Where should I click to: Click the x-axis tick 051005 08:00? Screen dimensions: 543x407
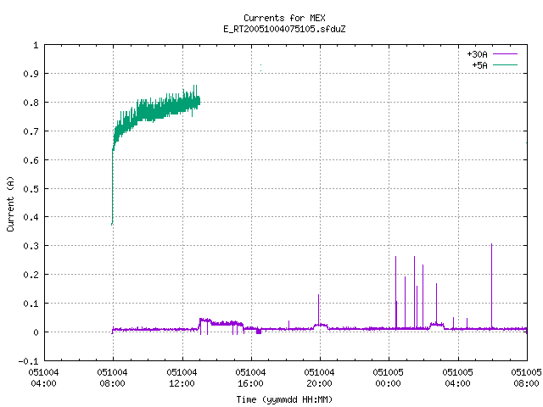pos(526,377)
